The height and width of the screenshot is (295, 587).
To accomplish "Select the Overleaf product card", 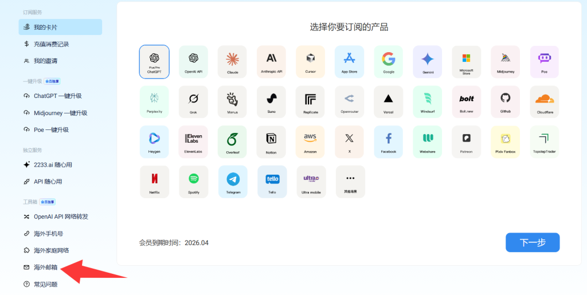I will click(x=232, y=141).
